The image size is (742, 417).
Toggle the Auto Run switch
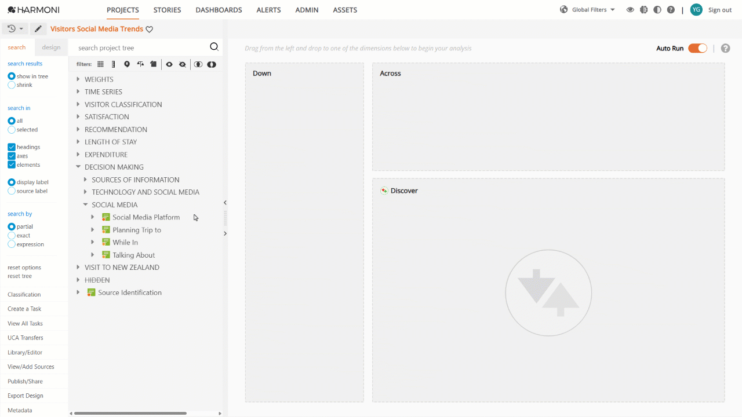(697, 48)
